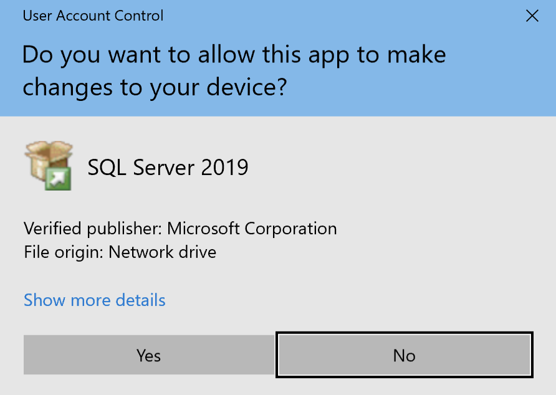Expand Show more details link
Screen dimensions: 556x395
pos(94,300)
